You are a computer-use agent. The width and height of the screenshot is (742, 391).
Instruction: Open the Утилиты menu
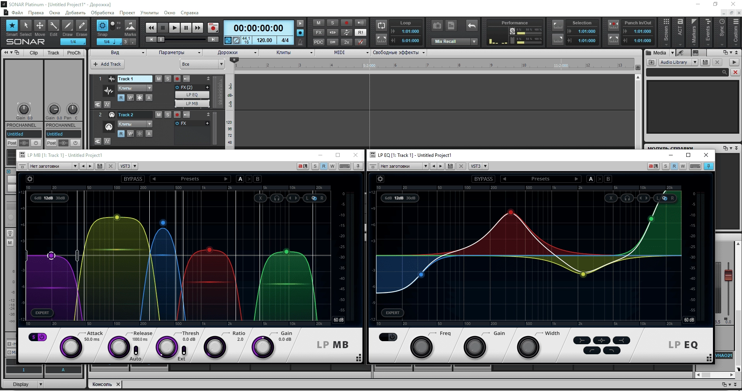(149, 13)
